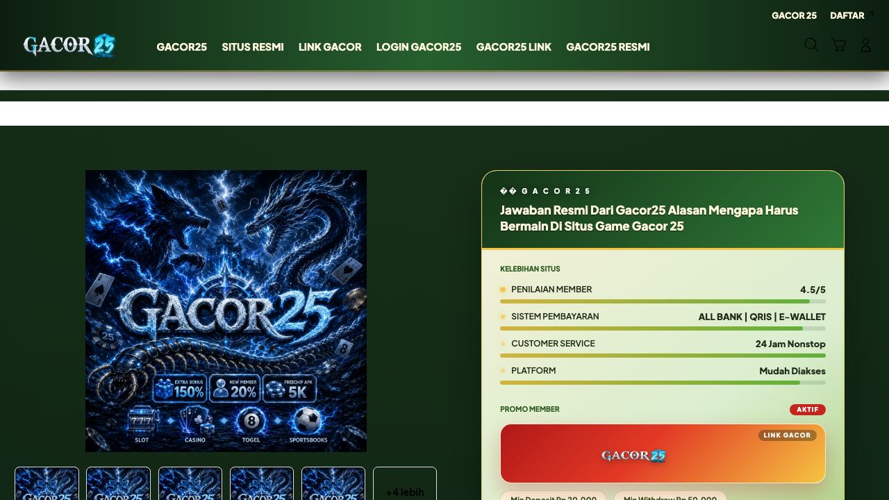Image resolution: width=889 pixels, height=500 pixels.
Task: Open the SITUS RESMI menu item
Action: tap(253, 47)
